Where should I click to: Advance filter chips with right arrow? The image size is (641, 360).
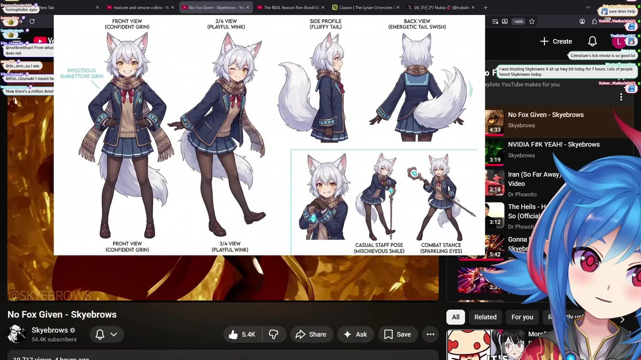coord(622,319)
